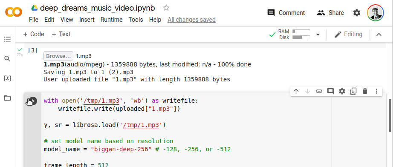Open the Editing mode dropdown
This screenshot has width=393, height=167.
[x=348, y=35]
